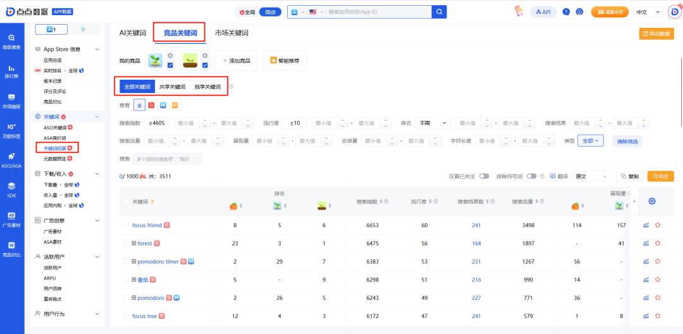Image resolution: width=683 pixels, height=334 pixels.
Task: Click the keyword 搜索 filter input
Action: 167,159
